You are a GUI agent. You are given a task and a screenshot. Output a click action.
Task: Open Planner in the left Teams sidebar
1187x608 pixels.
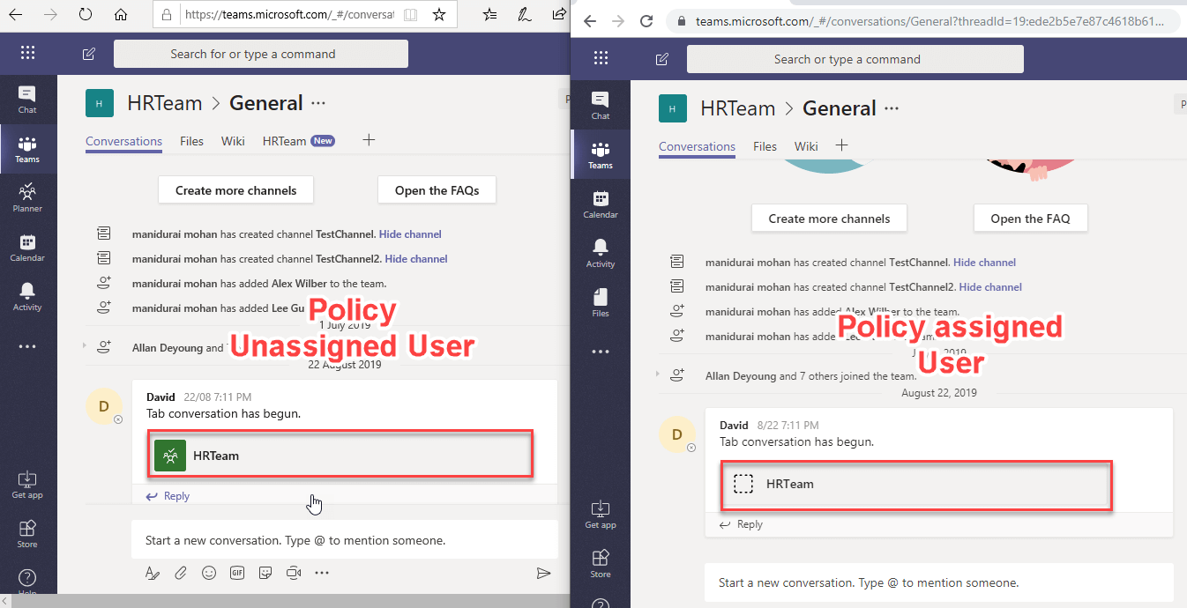[27, 197]
